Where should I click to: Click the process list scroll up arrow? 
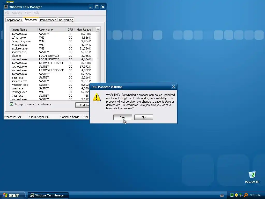[98, 29]
